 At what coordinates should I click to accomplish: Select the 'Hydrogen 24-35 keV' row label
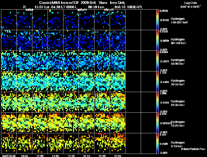[178, 103]
